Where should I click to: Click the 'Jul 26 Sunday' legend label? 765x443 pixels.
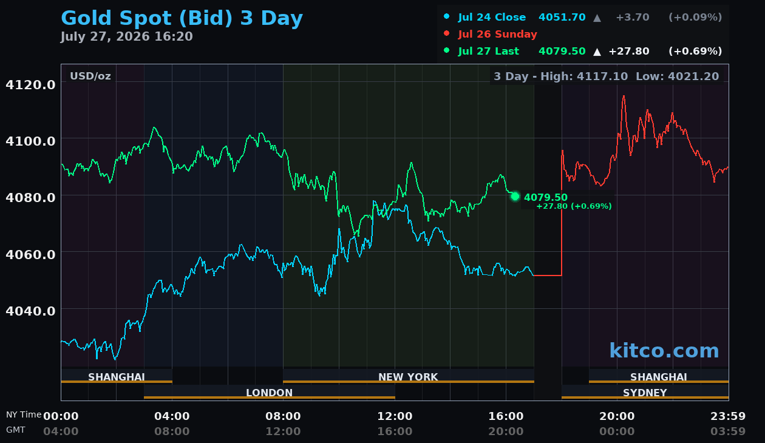[497, 34]
